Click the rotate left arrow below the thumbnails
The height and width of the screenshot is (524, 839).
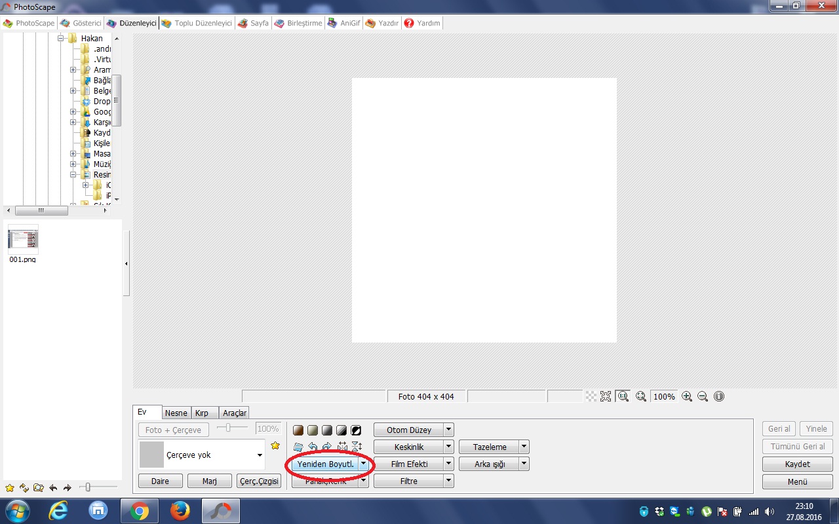(x=53, y=488)
